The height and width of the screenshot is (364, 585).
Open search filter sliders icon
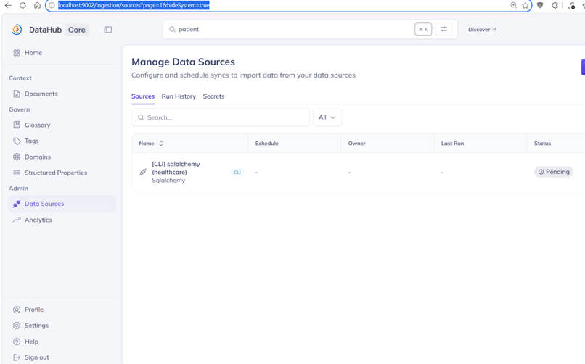tap(443, 29)
